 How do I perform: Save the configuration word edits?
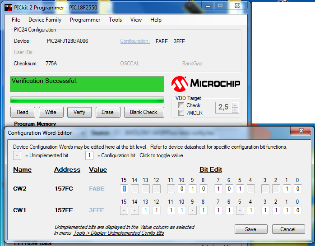coord(251,229)
